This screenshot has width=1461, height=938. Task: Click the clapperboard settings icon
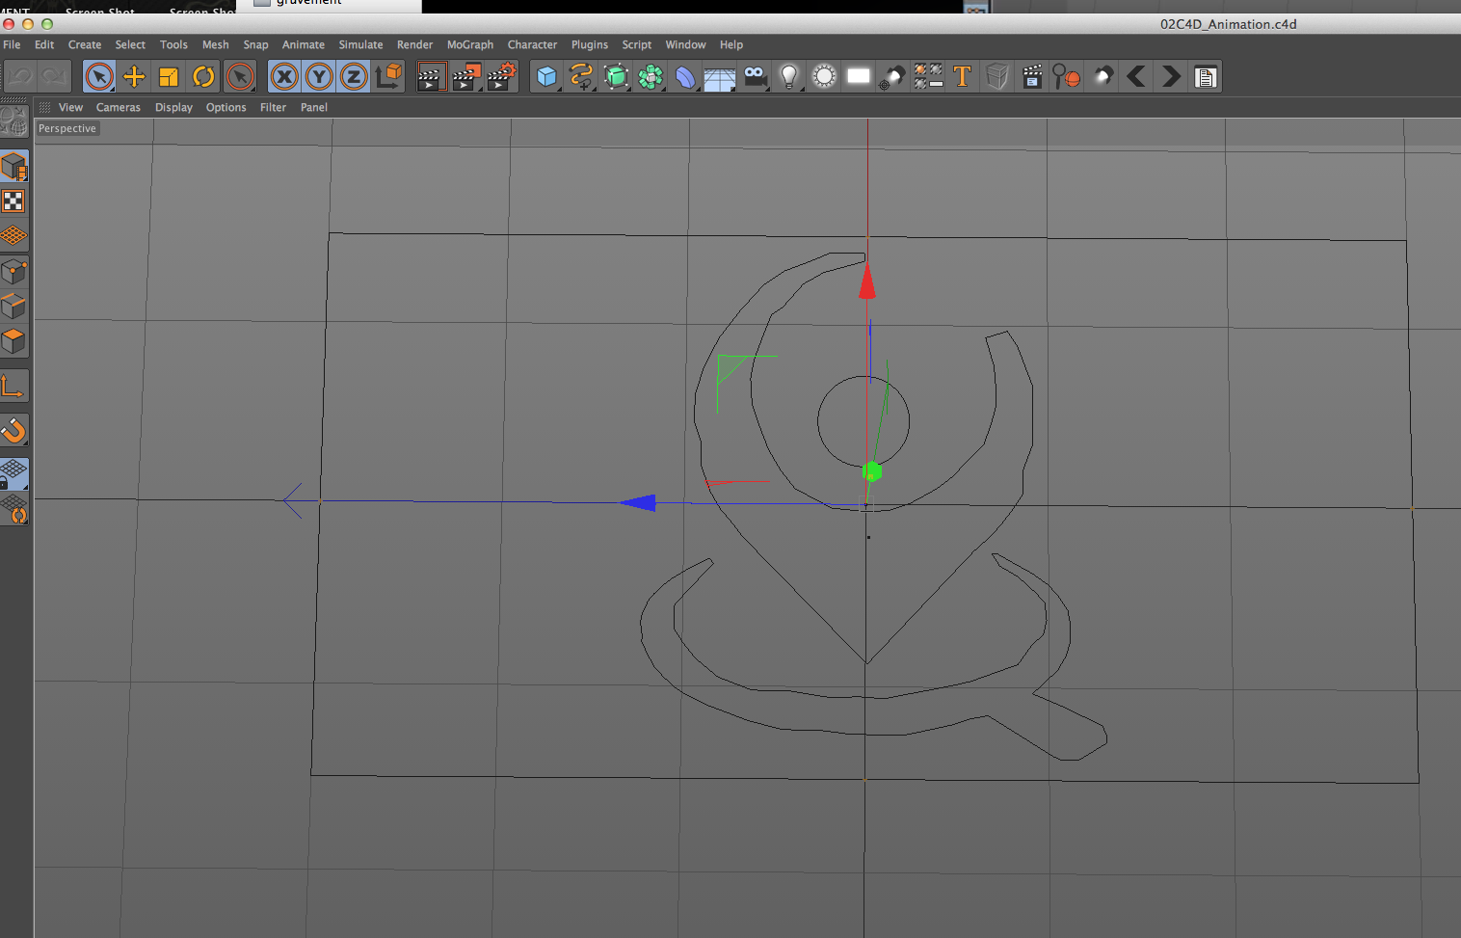point(1032,76)
